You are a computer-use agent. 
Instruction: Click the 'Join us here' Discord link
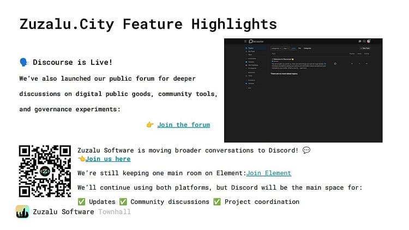(x=108, y=159)
